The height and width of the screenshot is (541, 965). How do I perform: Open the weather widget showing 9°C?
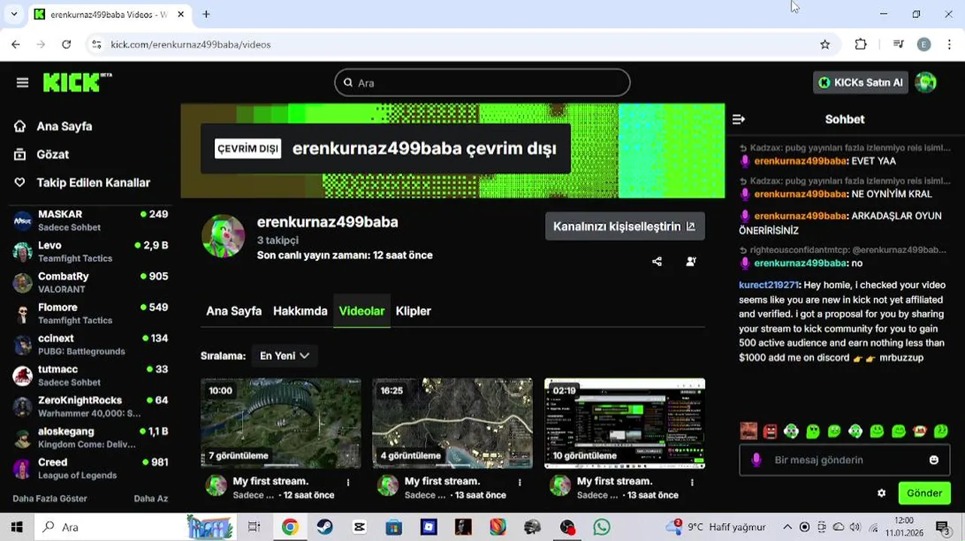click(715, 527)
